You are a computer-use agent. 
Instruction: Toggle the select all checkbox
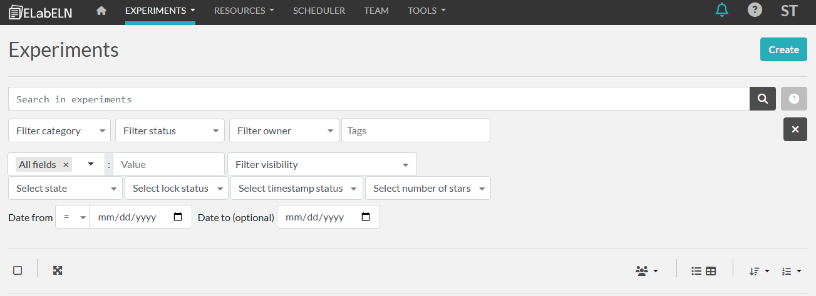click(x=18, y=270)
